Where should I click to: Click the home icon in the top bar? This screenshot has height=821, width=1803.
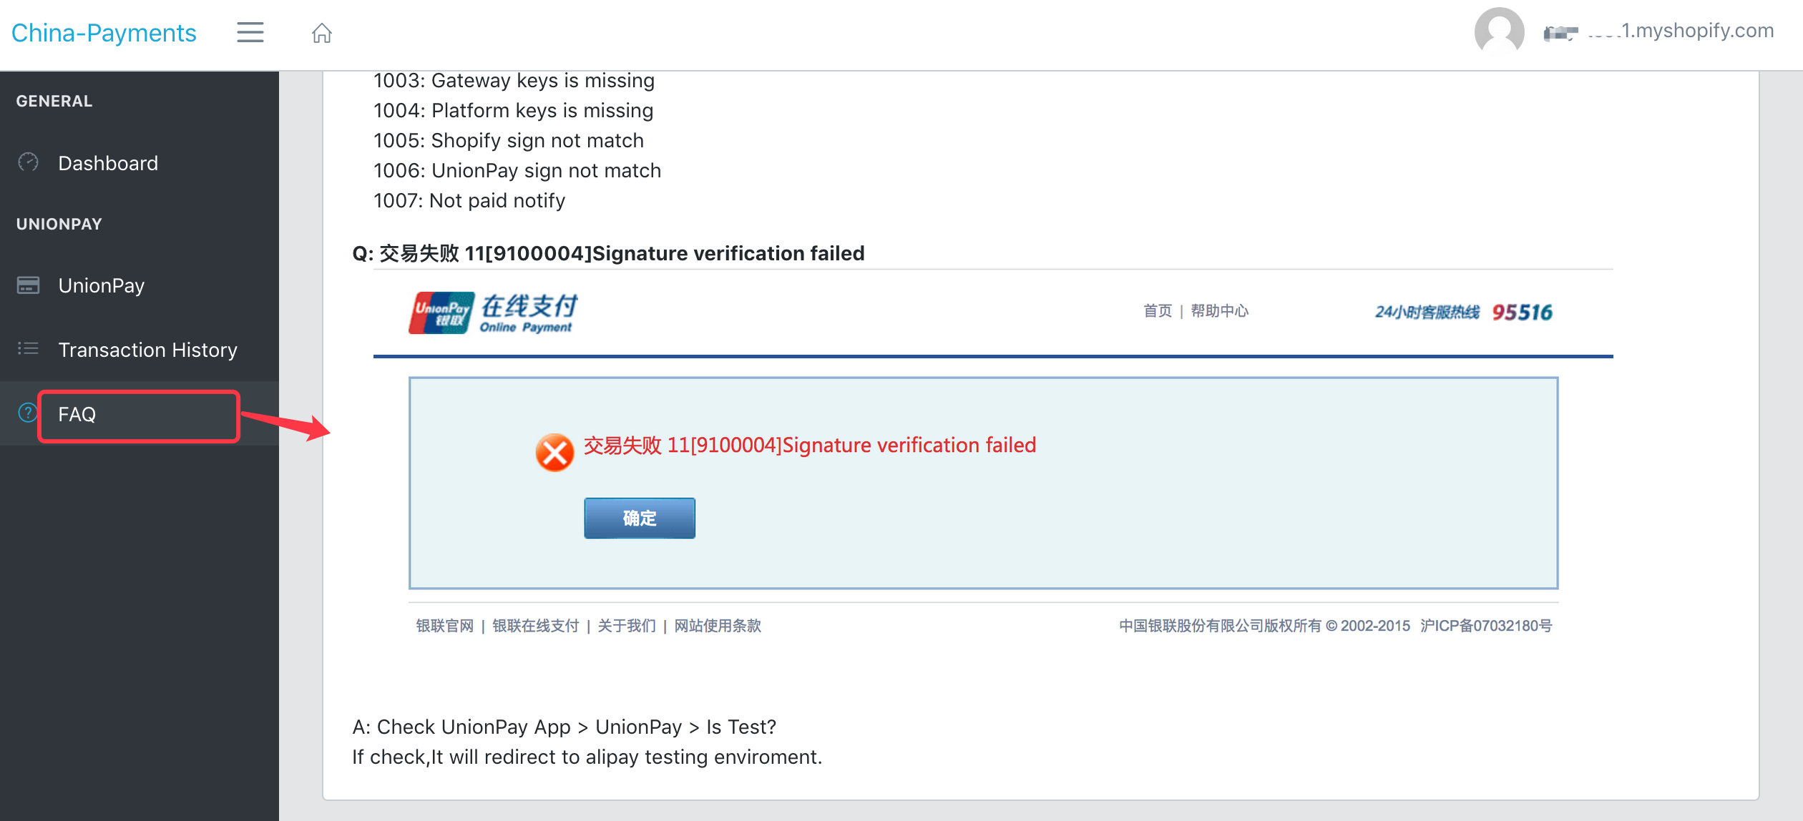321,32
